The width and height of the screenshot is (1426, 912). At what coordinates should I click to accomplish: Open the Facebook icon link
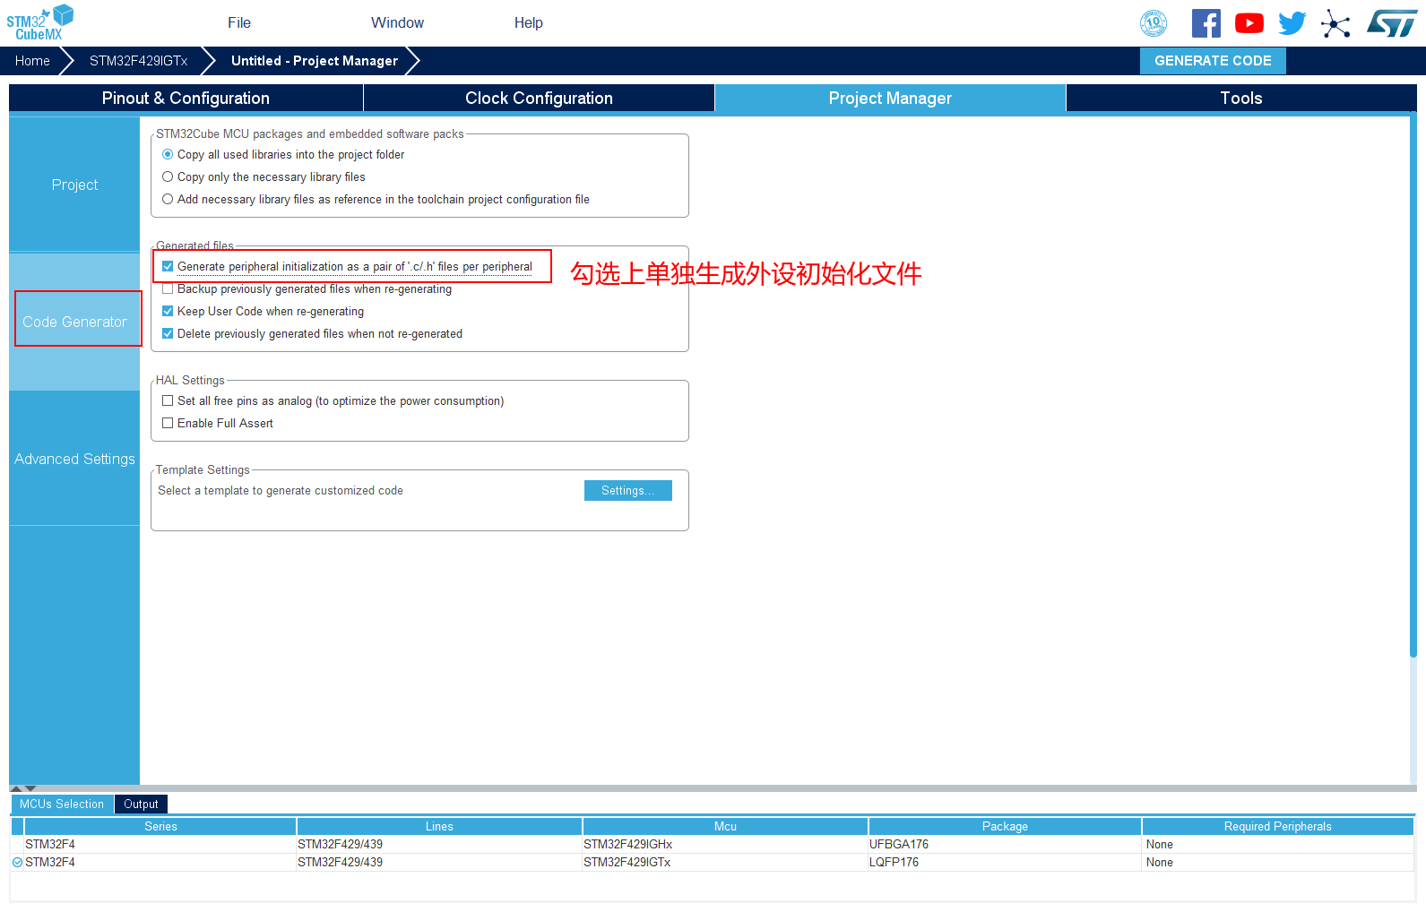(x=1206, y=23)
